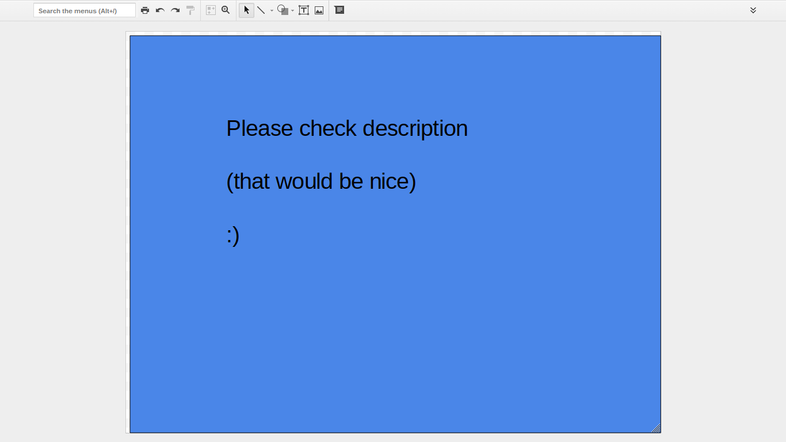Add a comment using the comment icon
786x442 pixels.
click(339, 10)
